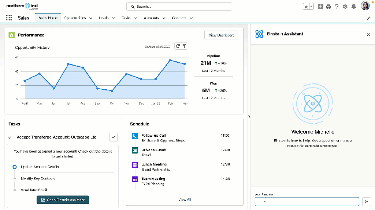Open the Setup gear icon
This screenshot has width=375, height=210.
(x=345, y=7)
